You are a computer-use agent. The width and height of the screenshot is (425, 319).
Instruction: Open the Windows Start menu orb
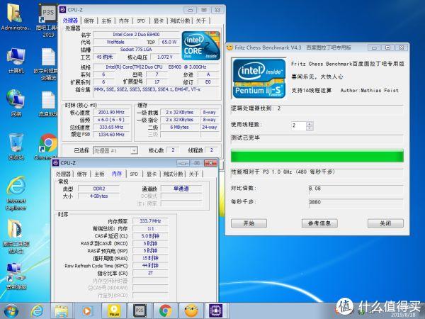[x=11, y=311]
